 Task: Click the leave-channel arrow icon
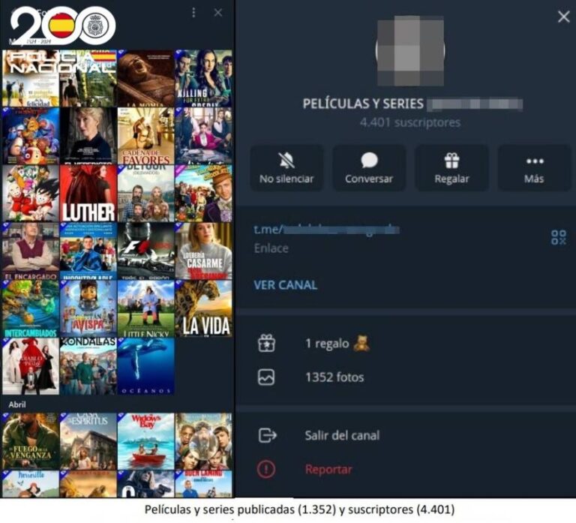tap(268, 435)
